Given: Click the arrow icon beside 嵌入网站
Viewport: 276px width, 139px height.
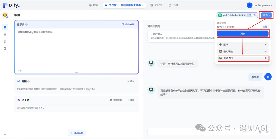Looking at the screenshot, I should [266, 52].
